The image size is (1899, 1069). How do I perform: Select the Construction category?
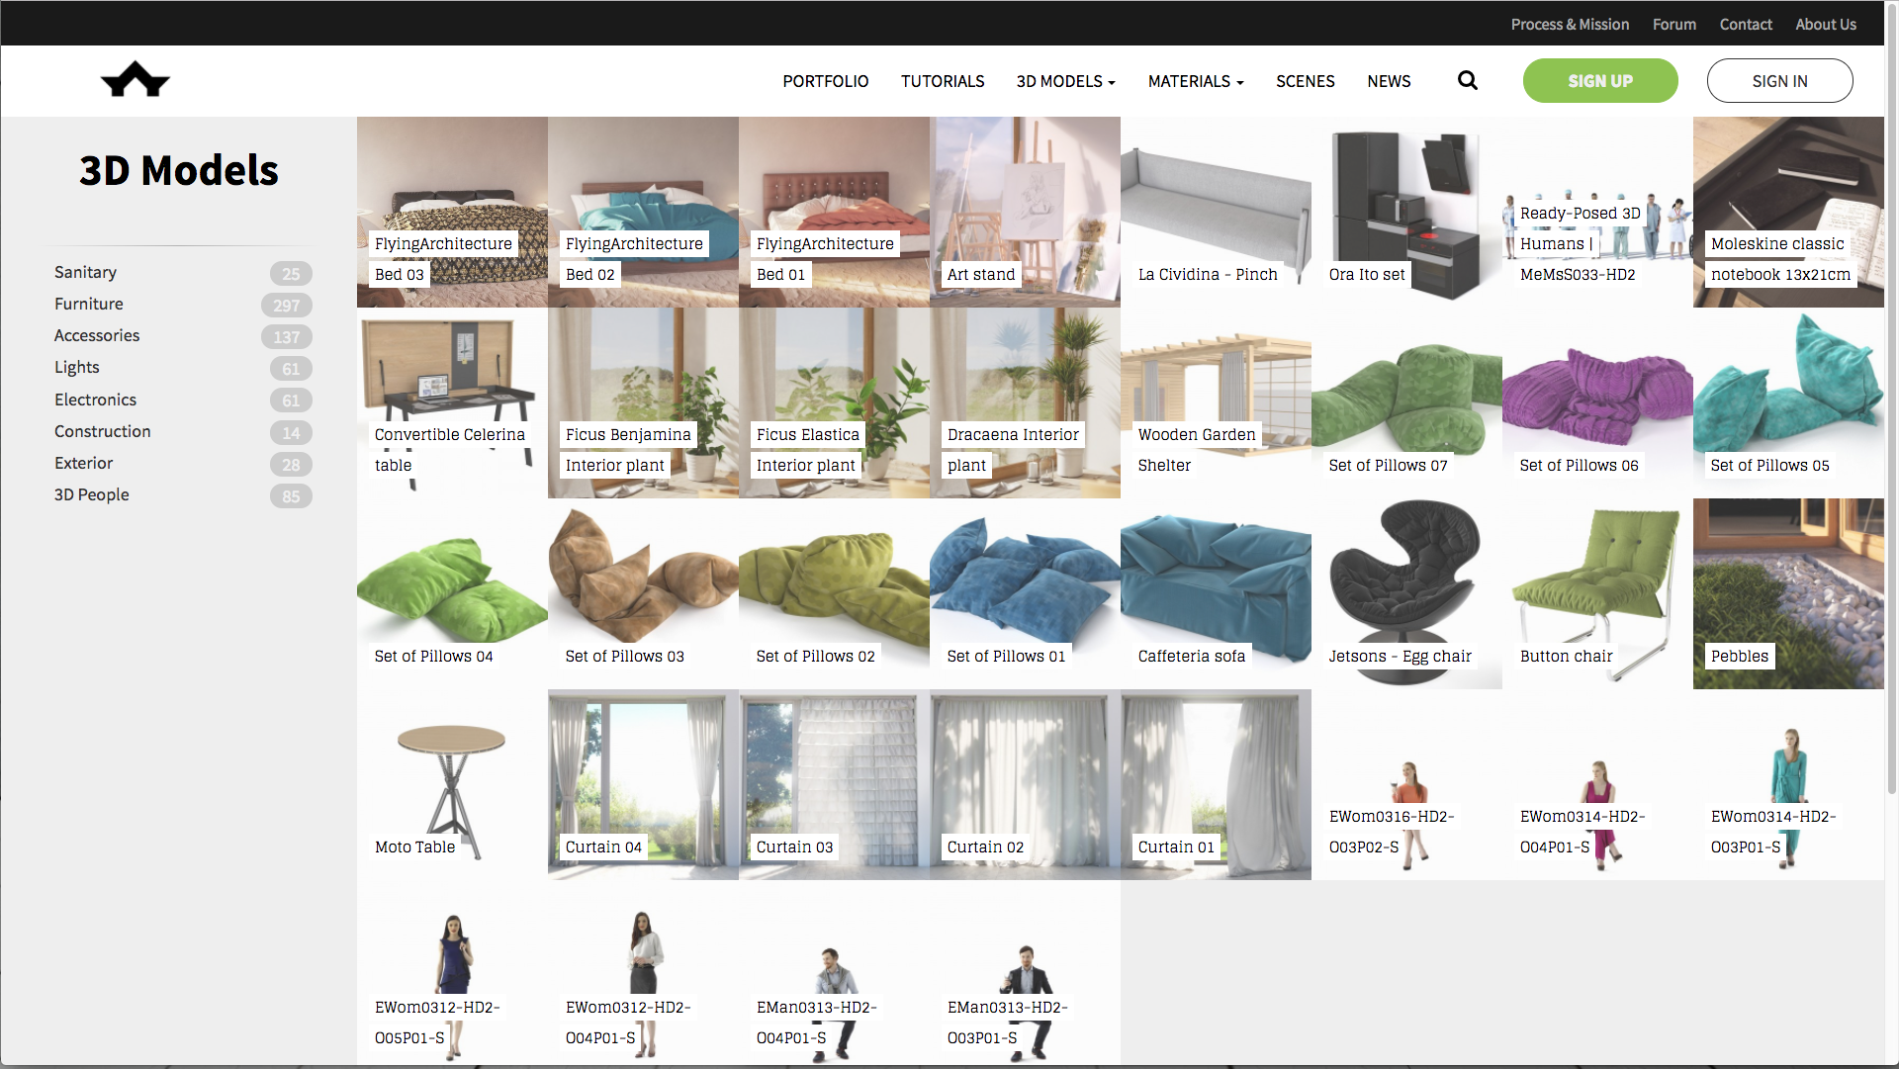[x=103, y=431]
